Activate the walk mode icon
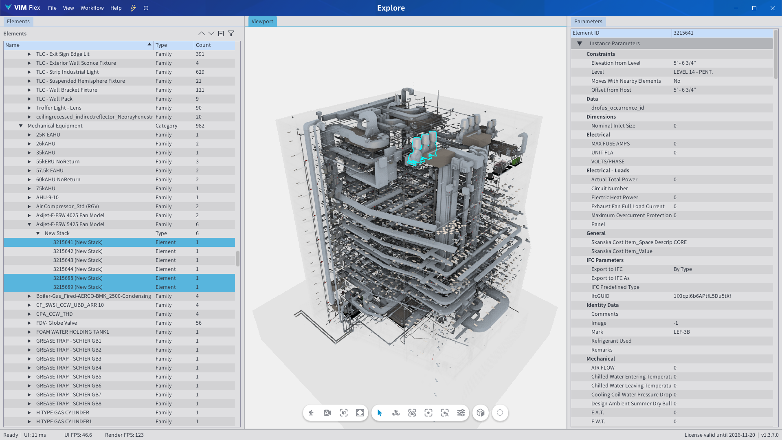The height and width of the screenshot is (440, 782). click(311, 413)
